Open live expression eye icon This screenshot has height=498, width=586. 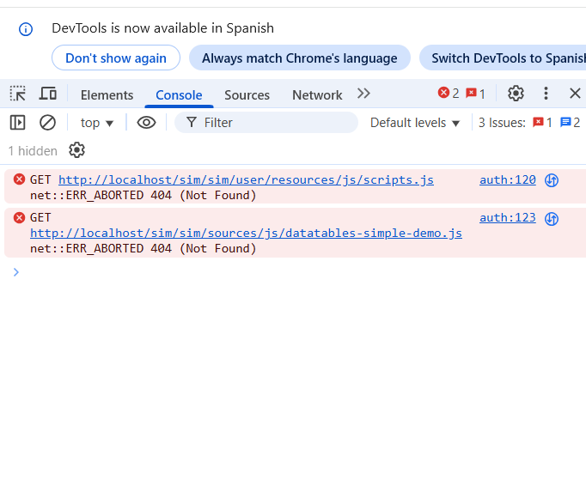[147, 123]
